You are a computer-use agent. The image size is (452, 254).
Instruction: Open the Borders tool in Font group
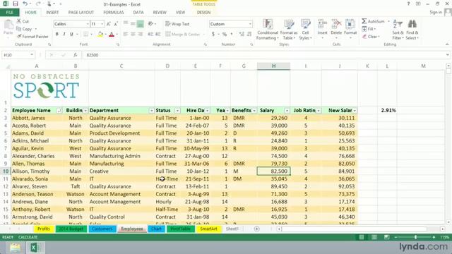(86, 35)
